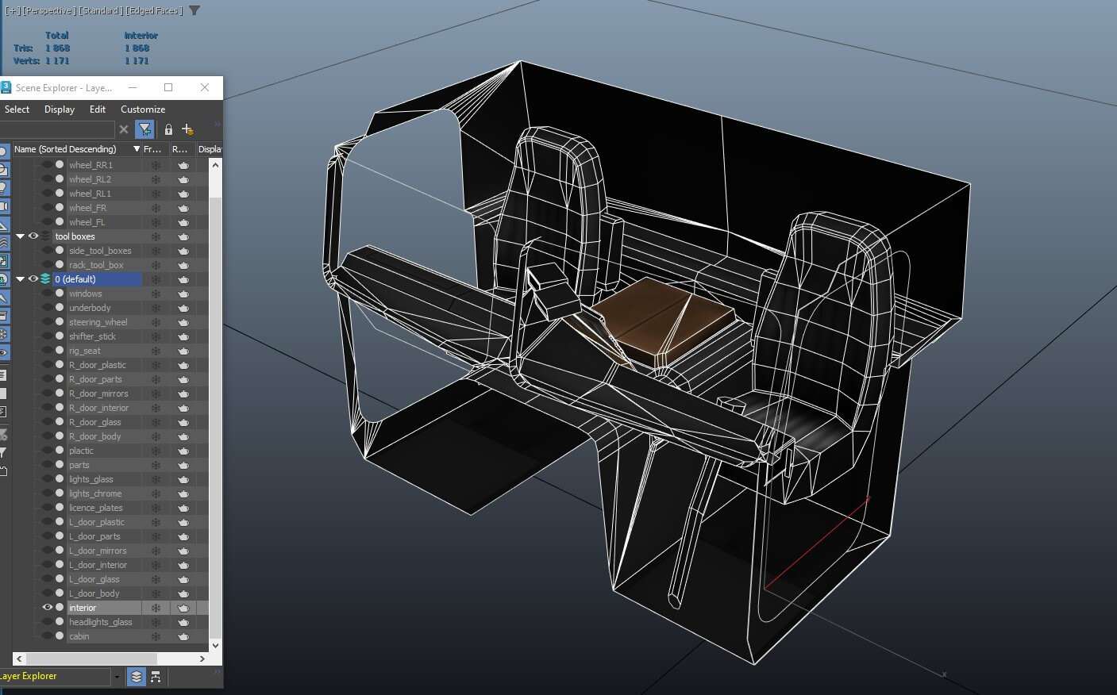1117x695 pixels.
Task: Toggle visibility of the tool boxes layer
Action: point(33,236)
